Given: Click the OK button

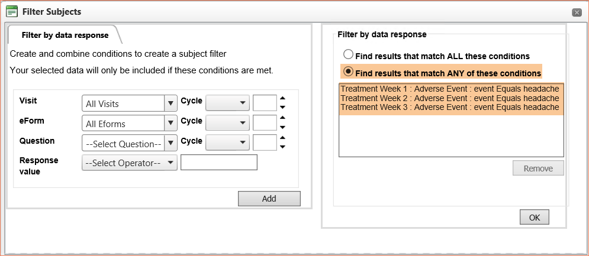Looking at the screenshot, I should (x=534, y=218).
